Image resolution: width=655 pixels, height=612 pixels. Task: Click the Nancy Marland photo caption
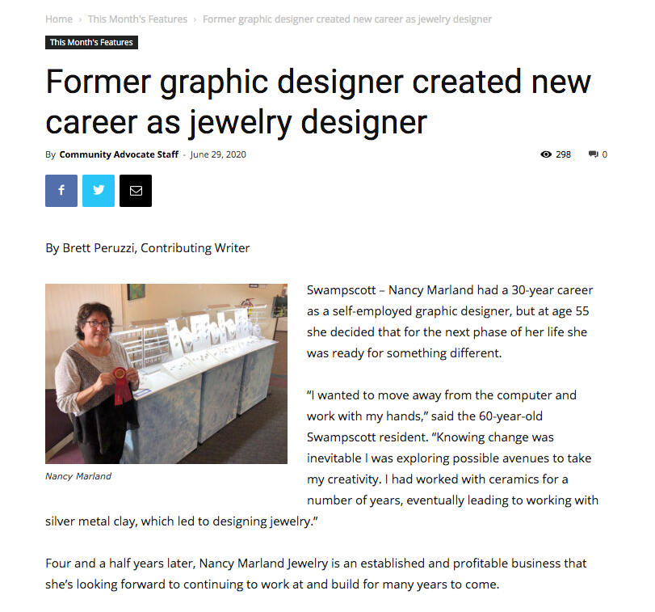click(78, 476)
